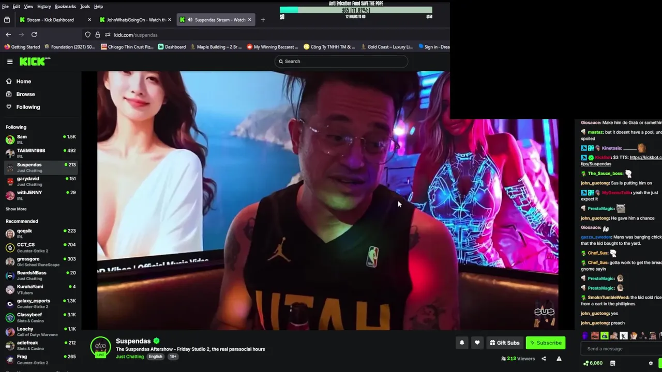
Task: Click the site padlock icon
Action: [97, 35]
